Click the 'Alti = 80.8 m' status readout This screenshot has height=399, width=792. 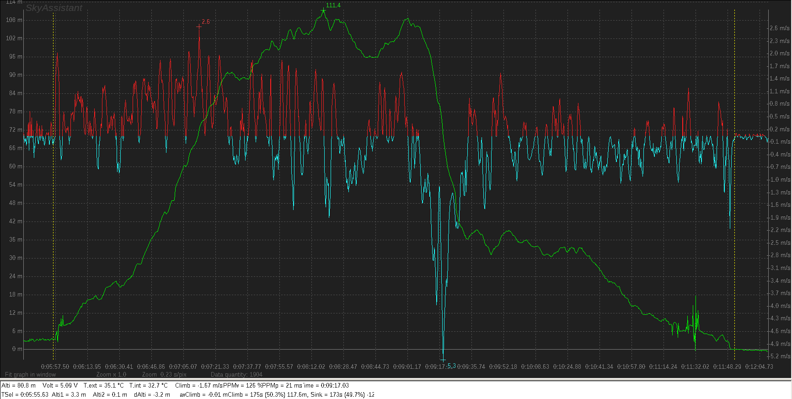coord(19,385)
